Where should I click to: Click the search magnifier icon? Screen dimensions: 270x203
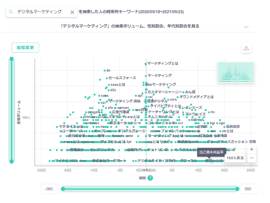pyautogui.click(x=11, y=12)
